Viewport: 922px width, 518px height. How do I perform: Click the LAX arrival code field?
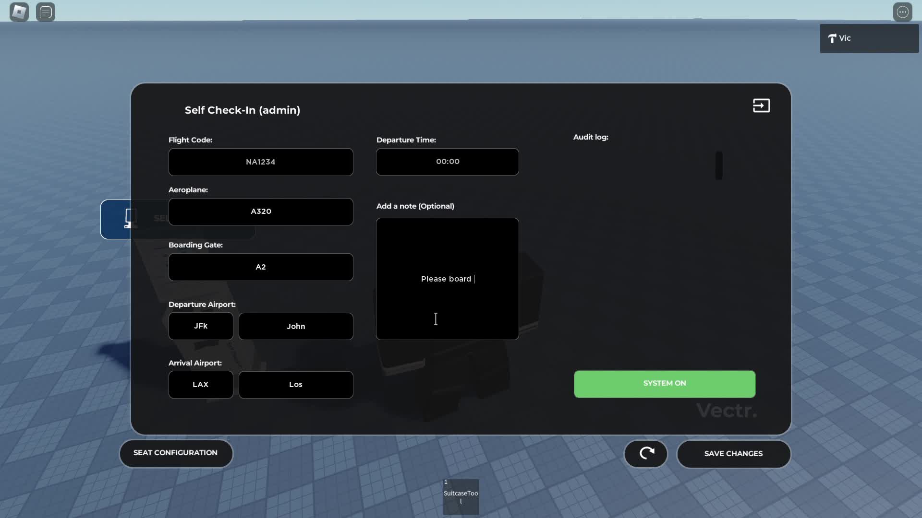click(x=201, y=385)
